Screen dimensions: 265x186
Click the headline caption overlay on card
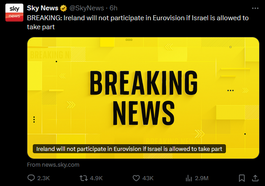pos(129,149)
